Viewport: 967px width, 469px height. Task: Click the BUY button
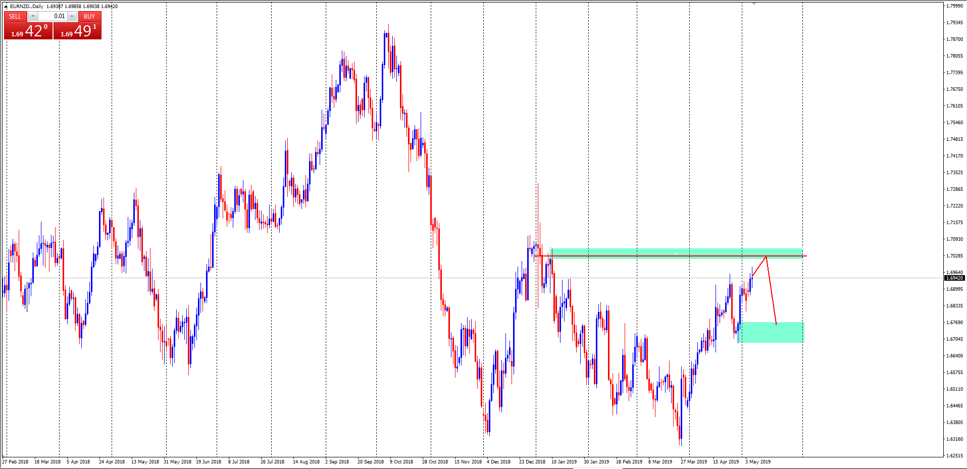(x=89, y=16)
